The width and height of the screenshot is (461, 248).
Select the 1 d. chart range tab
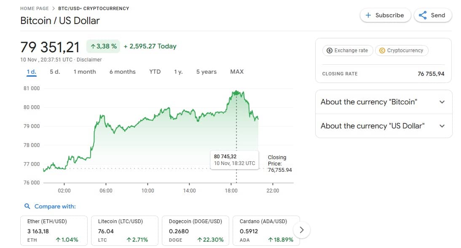coord(32,72)
